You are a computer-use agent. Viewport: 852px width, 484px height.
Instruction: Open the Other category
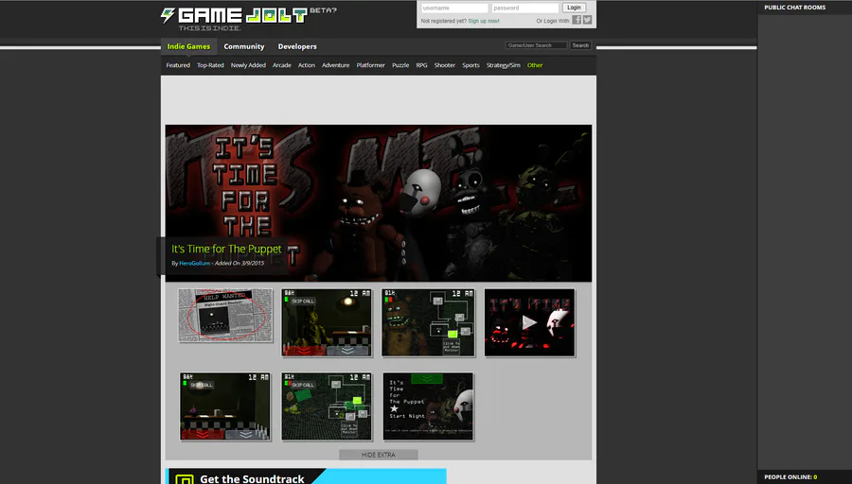click(x=535, y=65)
